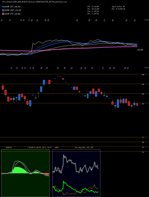Screen dimensions: 149x197
Task: Open the dark blue ADX indicator panel
Action: coord(76,173)
